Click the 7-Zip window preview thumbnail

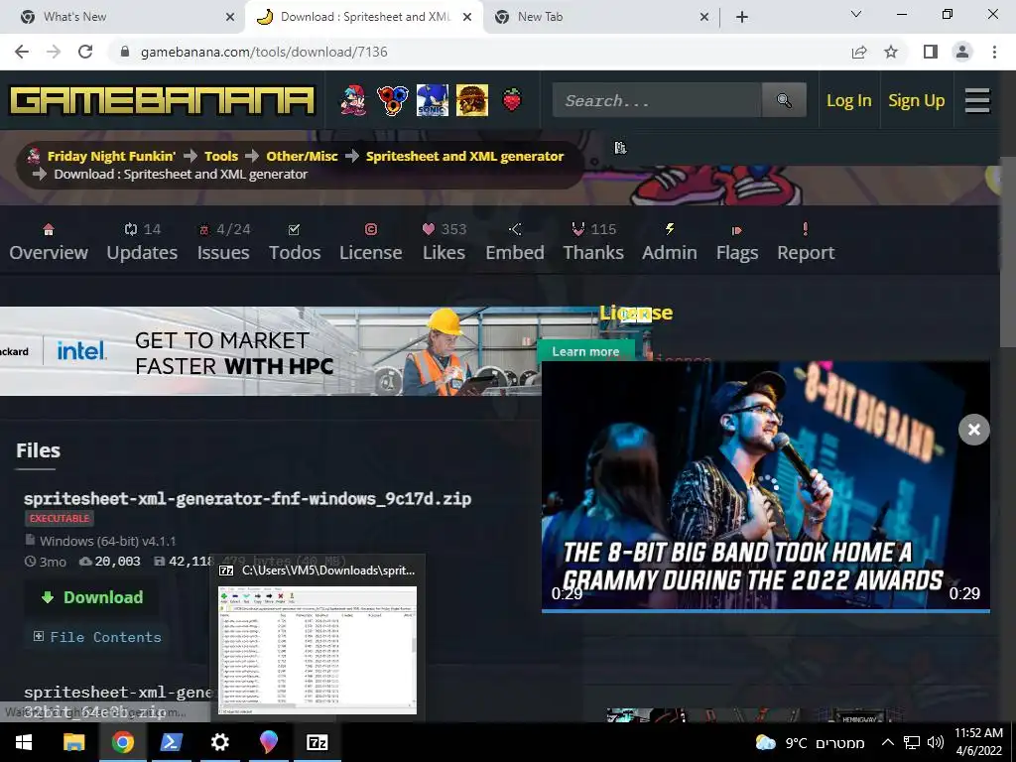pyautogui.click(x=317, y=649)
